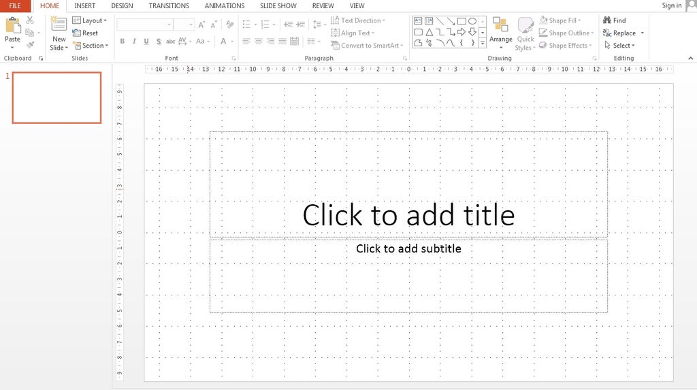
Task: Click the Cut scissors icon
Action: (30, 20)
